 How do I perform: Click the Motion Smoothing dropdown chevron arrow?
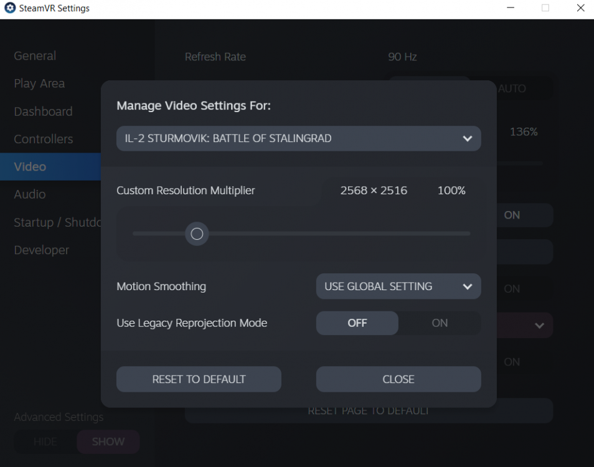coord(468,287)
